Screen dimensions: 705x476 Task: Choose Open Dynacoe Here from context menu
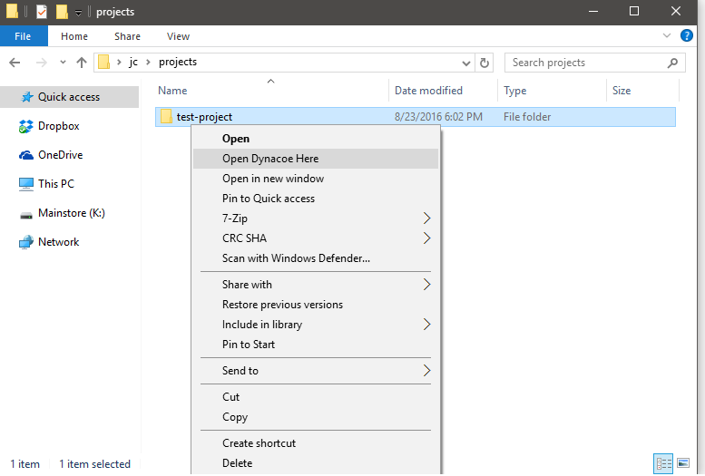[270, 159]
